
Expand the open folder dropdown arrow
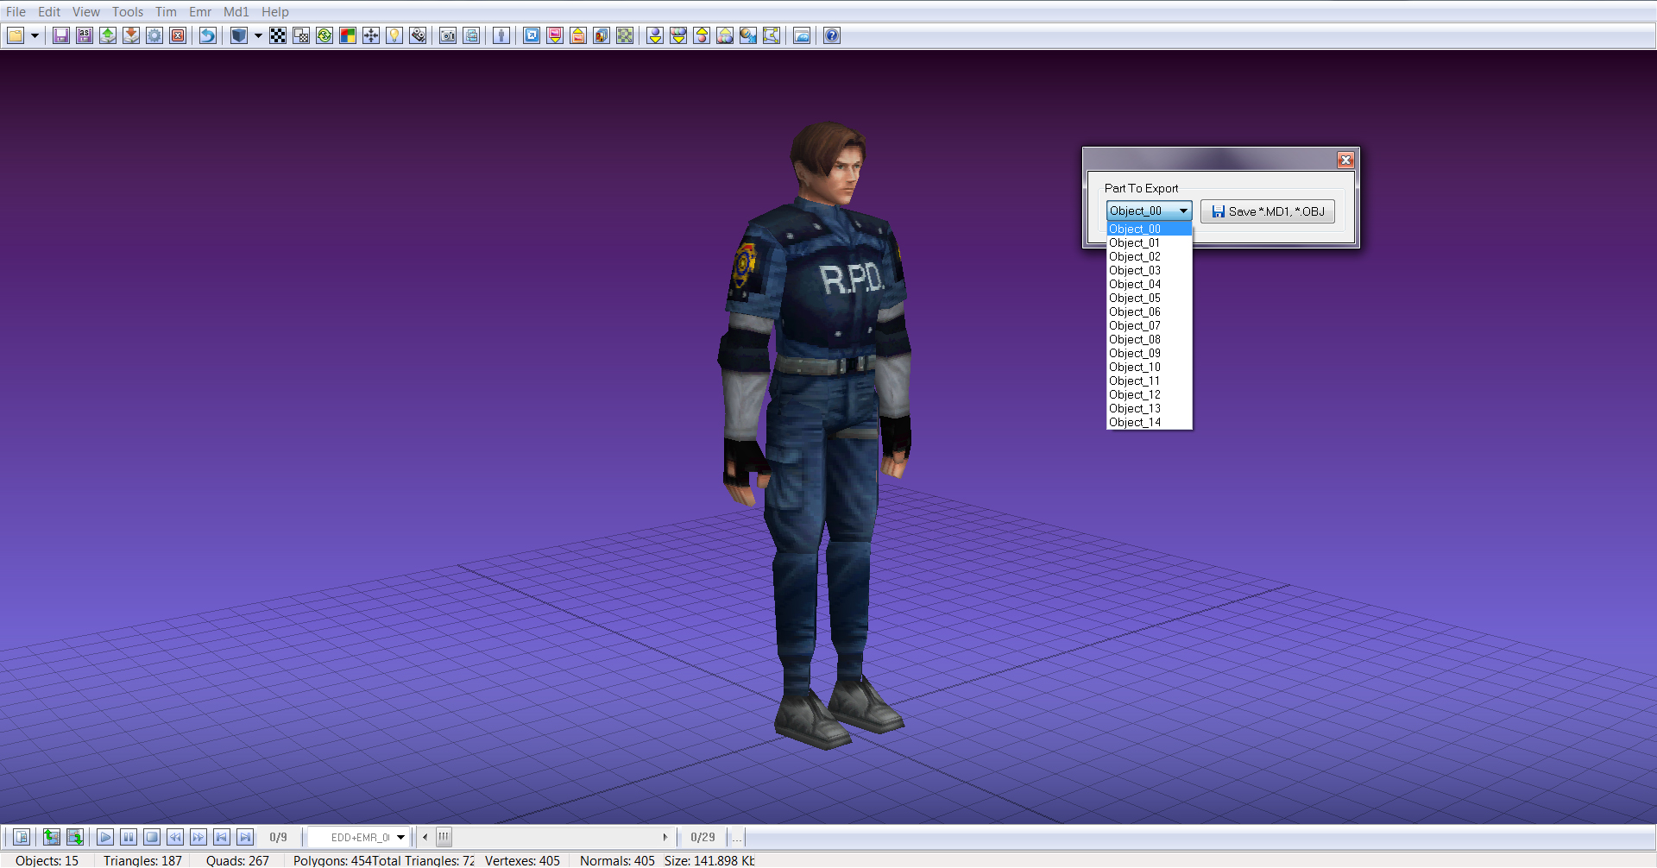[35, 35]
